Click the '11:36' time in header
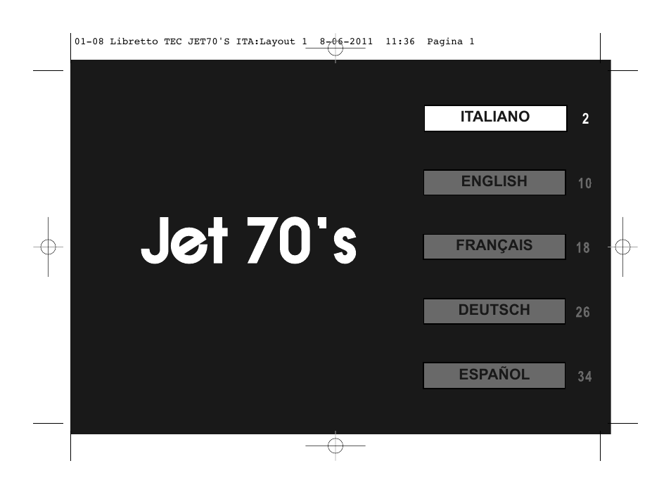671x494 pixels. pyautogui.click(x=400, y=41)
